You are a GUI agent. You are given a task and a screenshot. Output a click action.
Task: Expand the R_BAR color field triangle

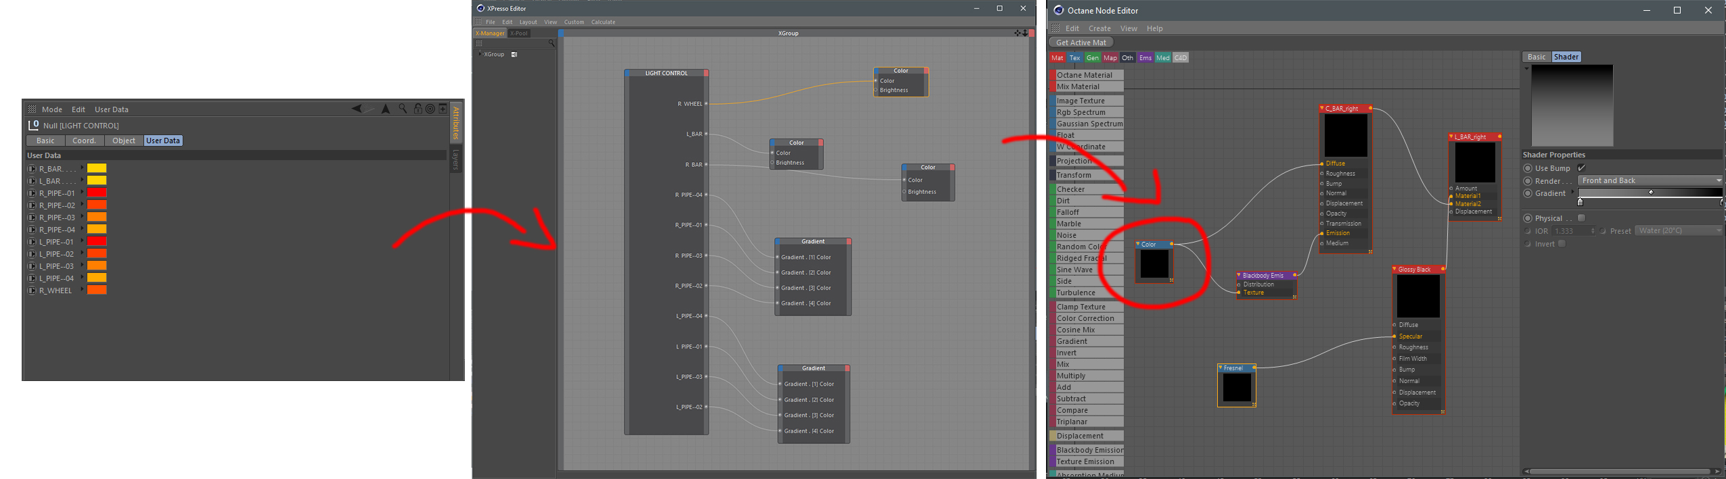point(83,168)
